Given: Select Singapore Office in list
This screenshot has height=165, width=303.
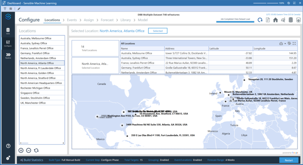Looking at the screenshot, I should [42, 93].
